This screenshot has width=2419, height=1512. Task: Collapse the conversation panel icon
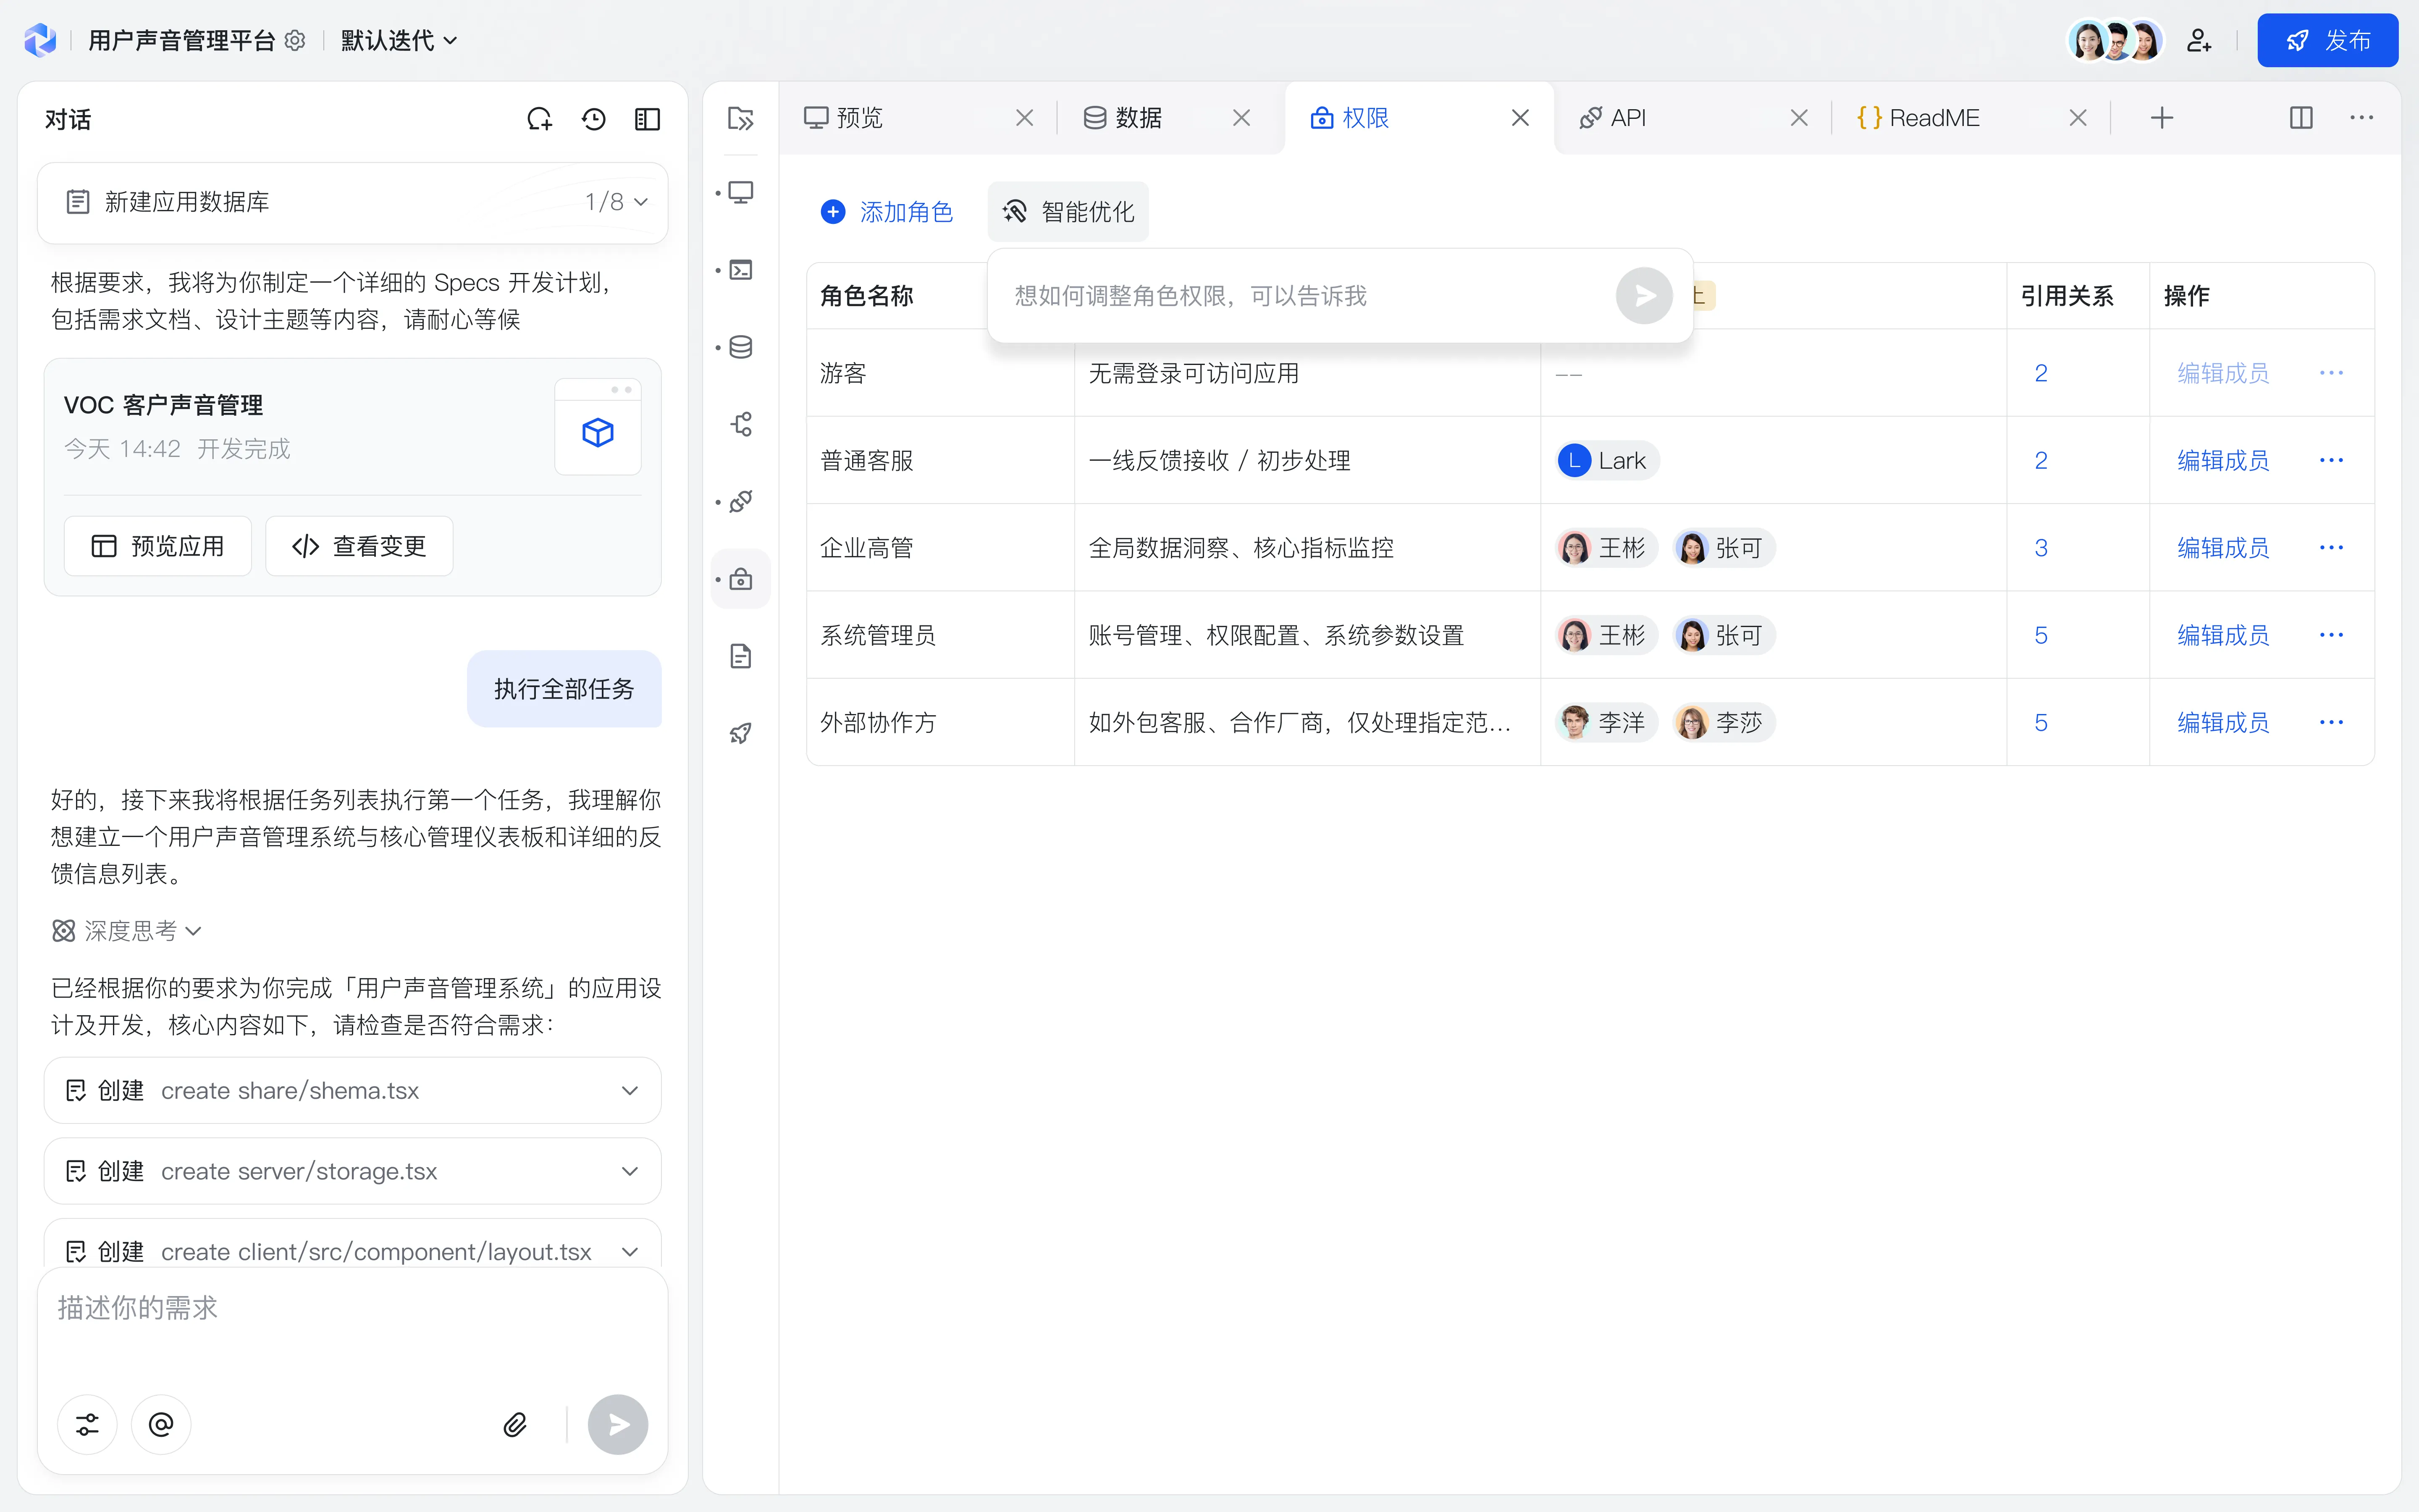[648, 119]
